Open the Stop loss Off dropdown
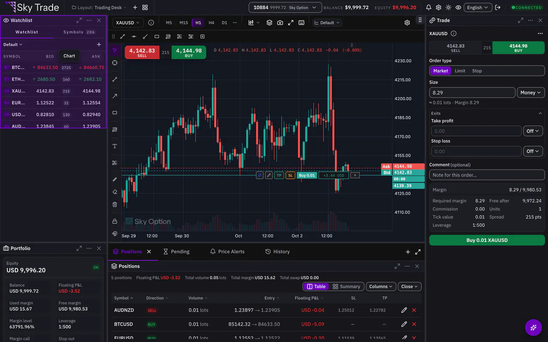 (x=533, y=151)
